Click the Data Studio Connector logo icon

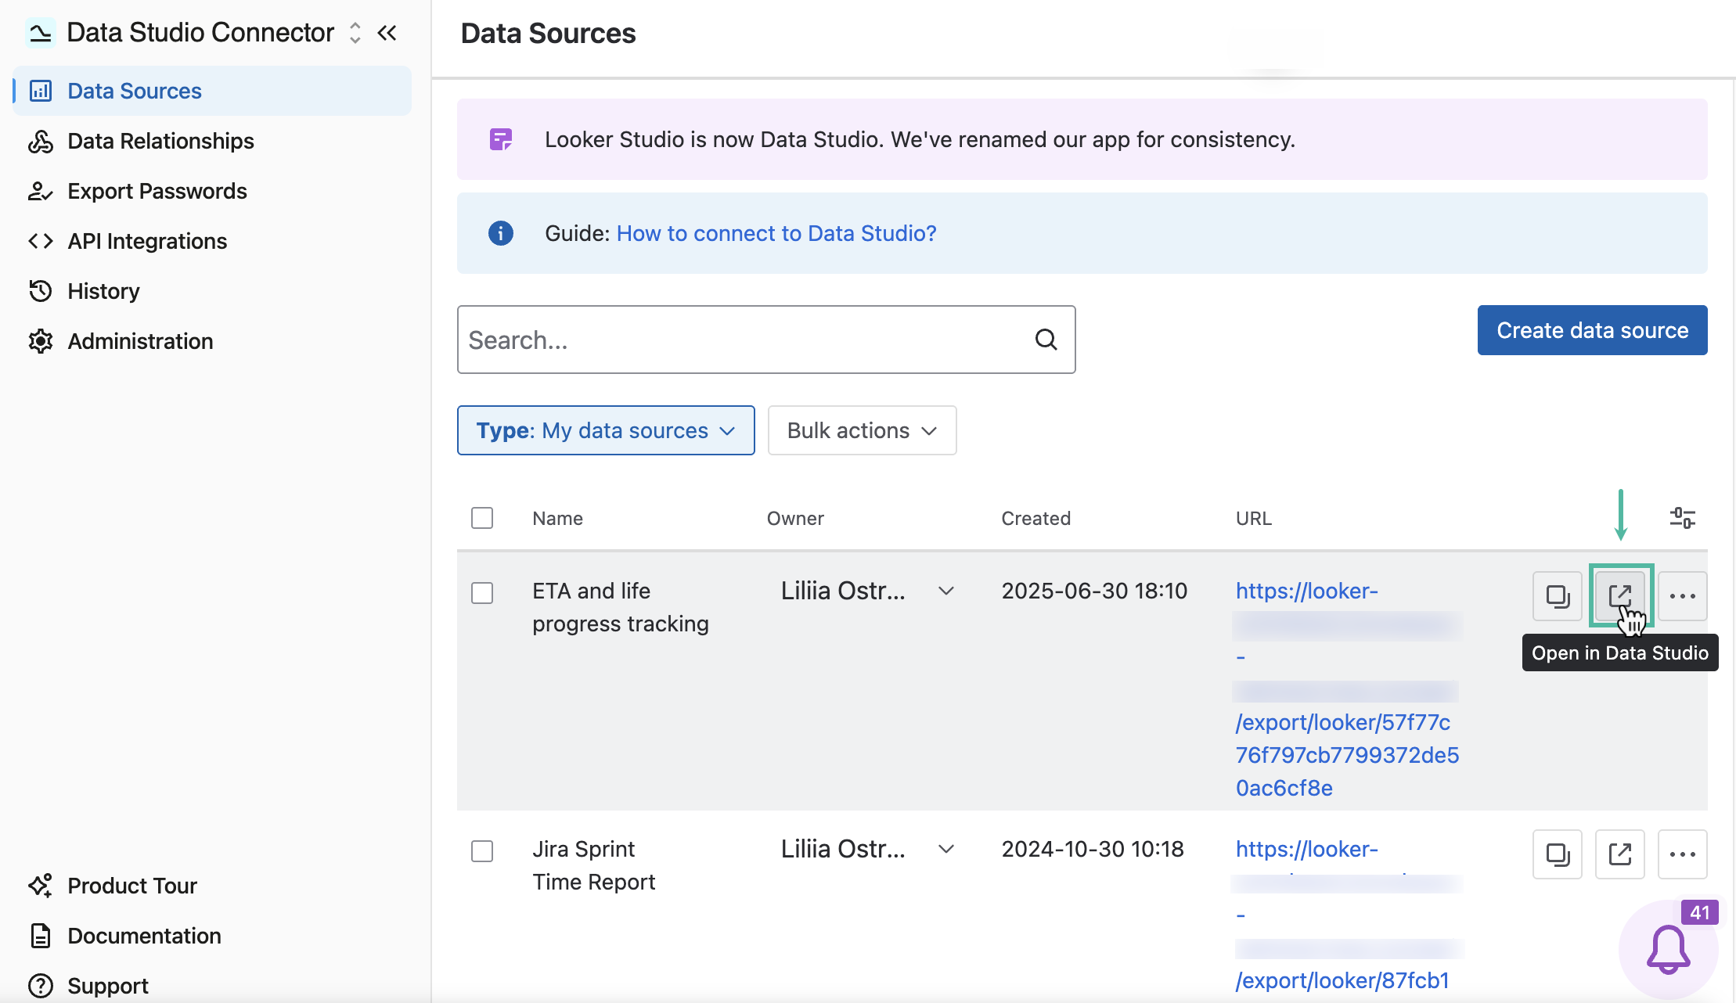pos(40,33)
